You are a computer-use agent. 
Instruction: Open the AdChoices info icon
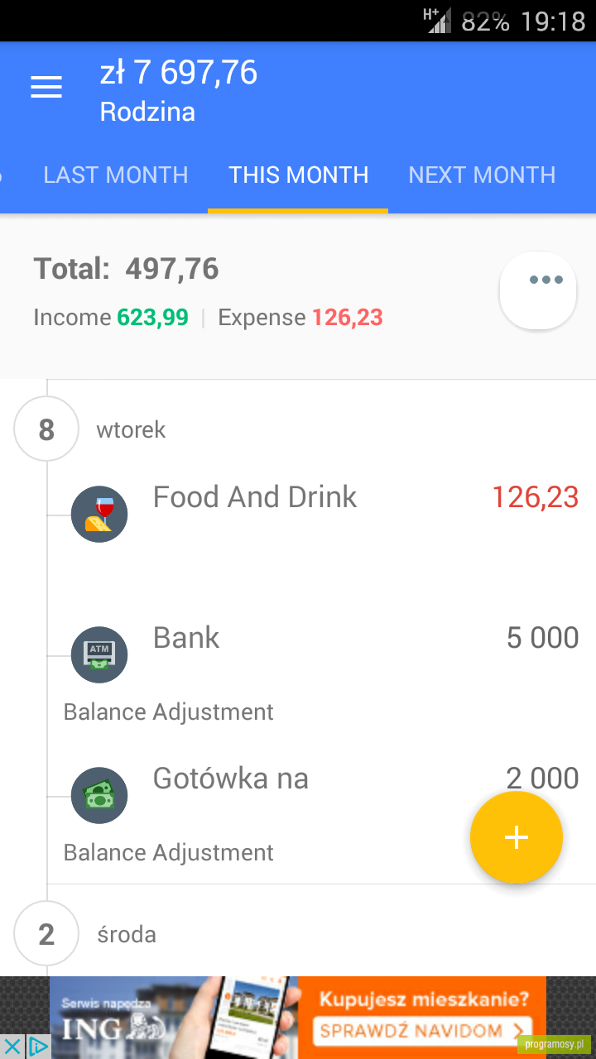pyautogui.click(x=38, y=1047)
